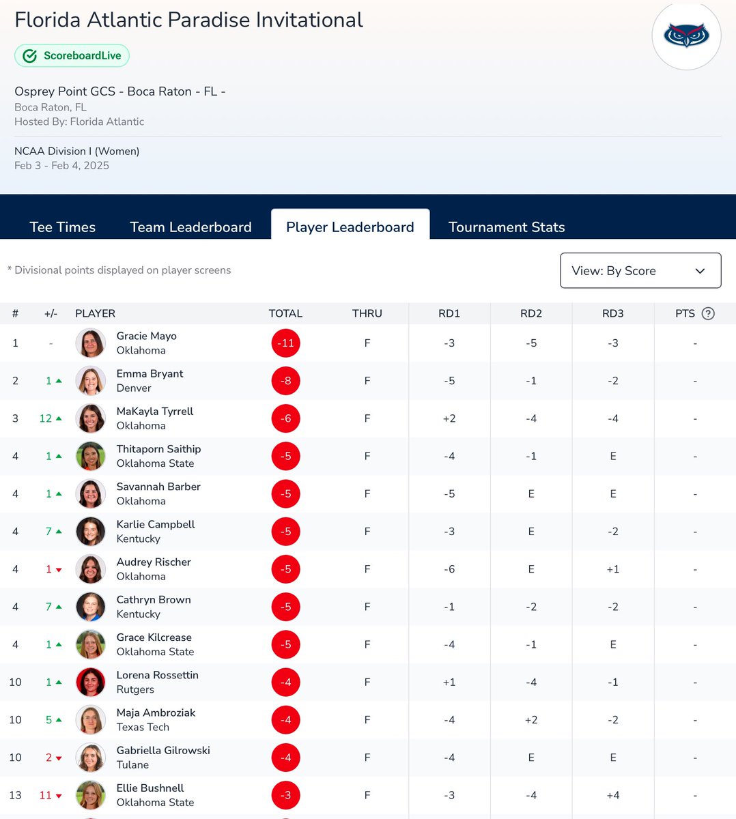Click Gracie Mayo's profile photo
The height and width of the screenshot is (819, 736).
(91, 343)
